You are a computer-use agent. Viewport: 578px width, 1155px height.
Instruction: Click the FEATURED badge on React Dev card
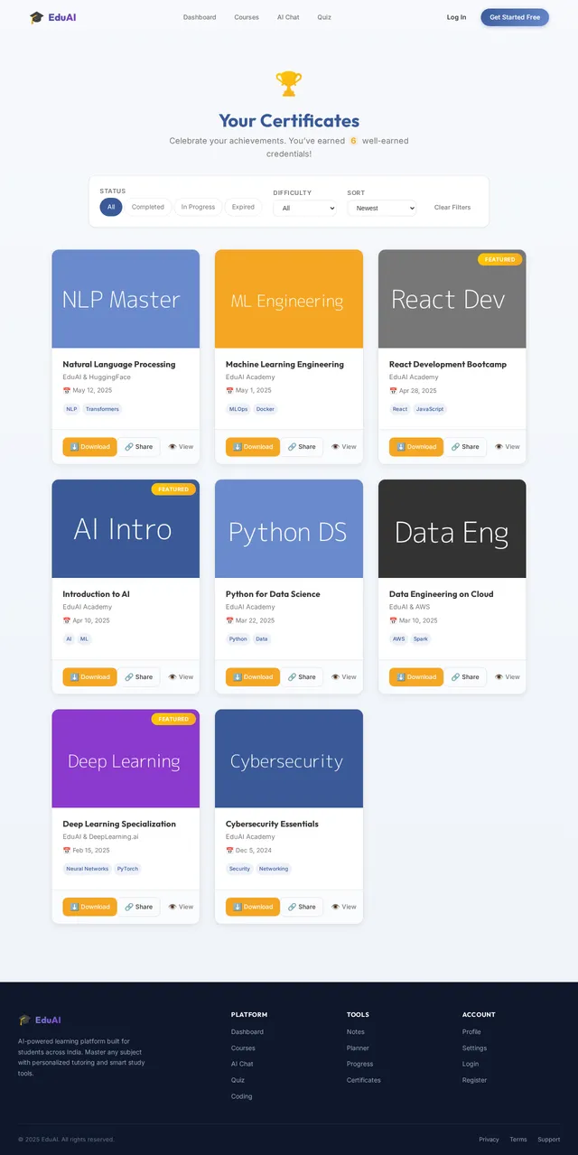tap(500, 260)
